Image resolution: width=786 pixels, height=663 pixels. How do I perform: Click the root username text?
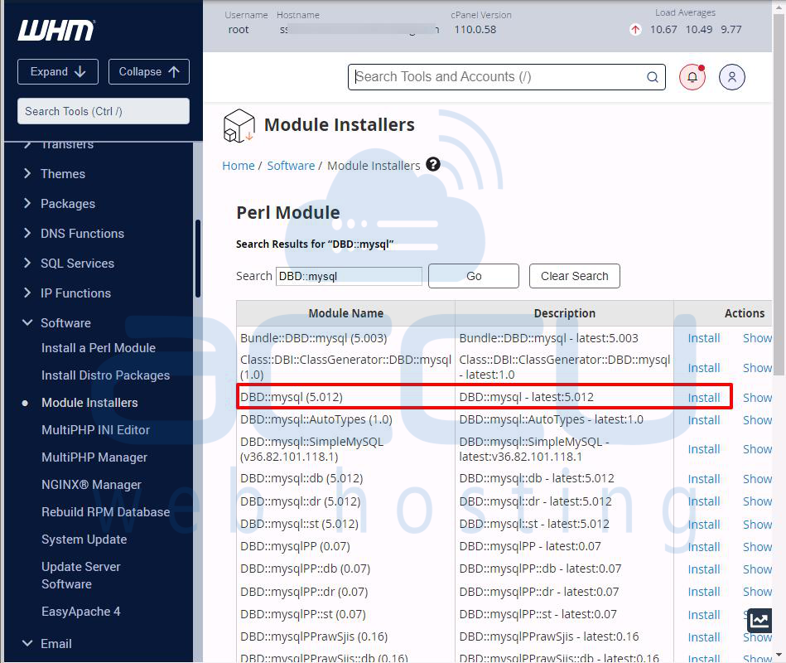pos(238,30)
